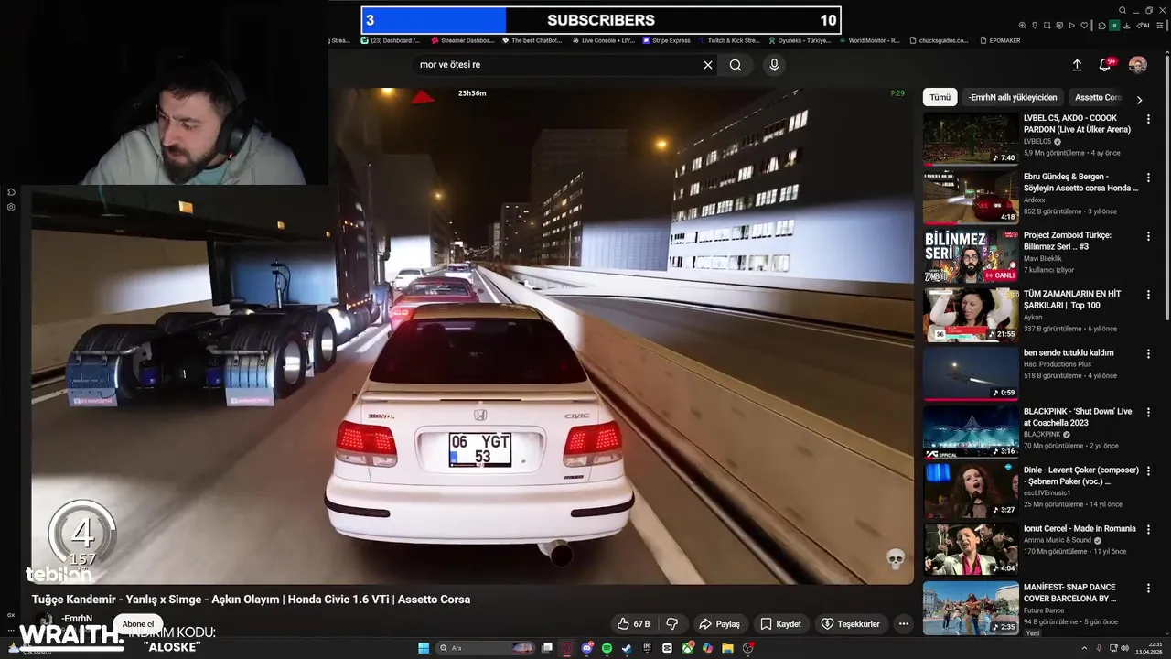Open the Streamer Dashboard bookmark
Viewport: 1171px width, 659px height.
click(462, 40)
